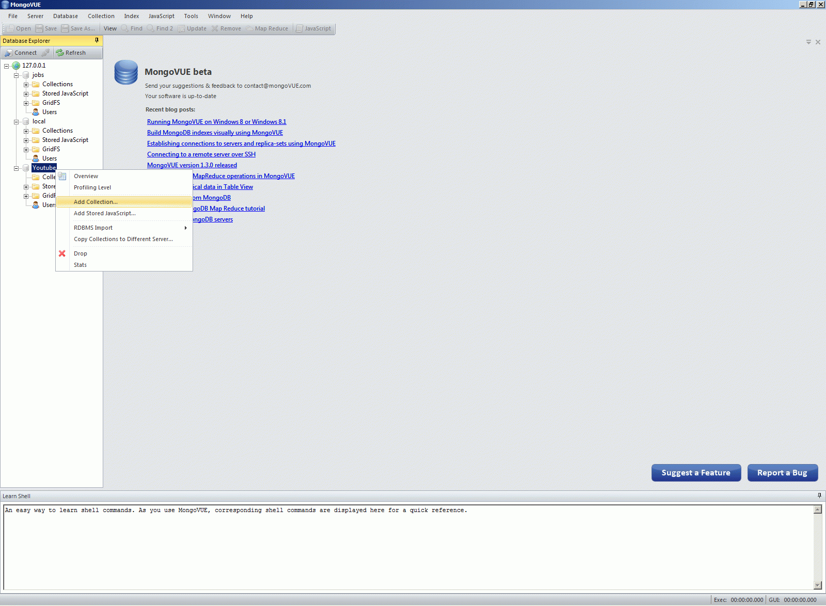Click the Open folder icon in toolbar
The image size is (826, 606).
pyautogui.click(x=10, y=28)
